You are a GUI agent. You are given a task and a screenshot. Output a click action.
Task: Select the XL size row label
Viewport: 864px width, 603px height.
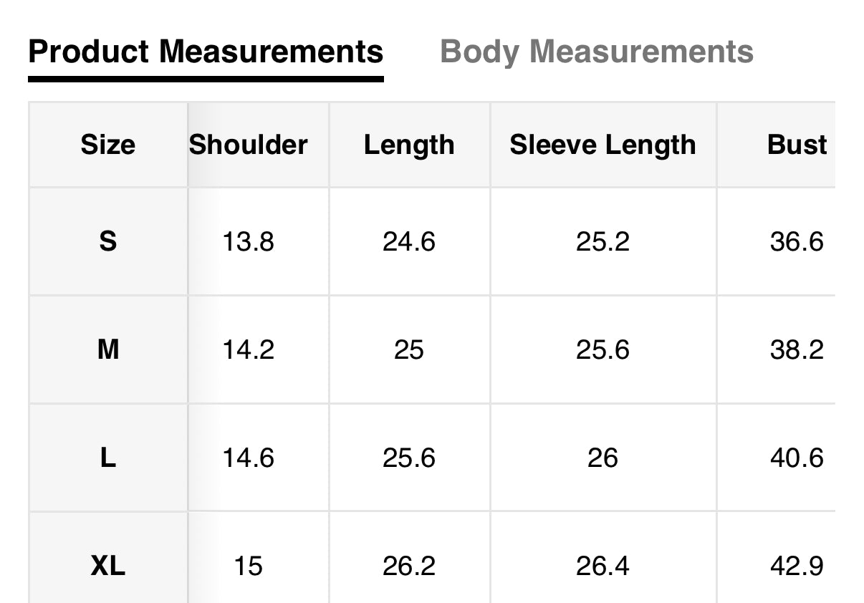point(107,566)
